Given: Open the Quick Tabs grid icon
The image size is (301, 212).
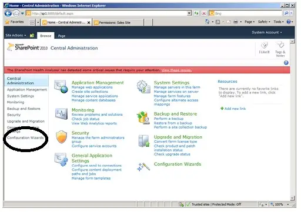Looking at the screenshot, I should (x=32, y=22).
